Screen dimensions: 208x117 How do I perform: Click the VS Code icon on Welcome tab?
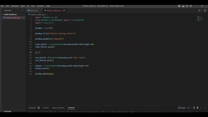pos(28,10)
